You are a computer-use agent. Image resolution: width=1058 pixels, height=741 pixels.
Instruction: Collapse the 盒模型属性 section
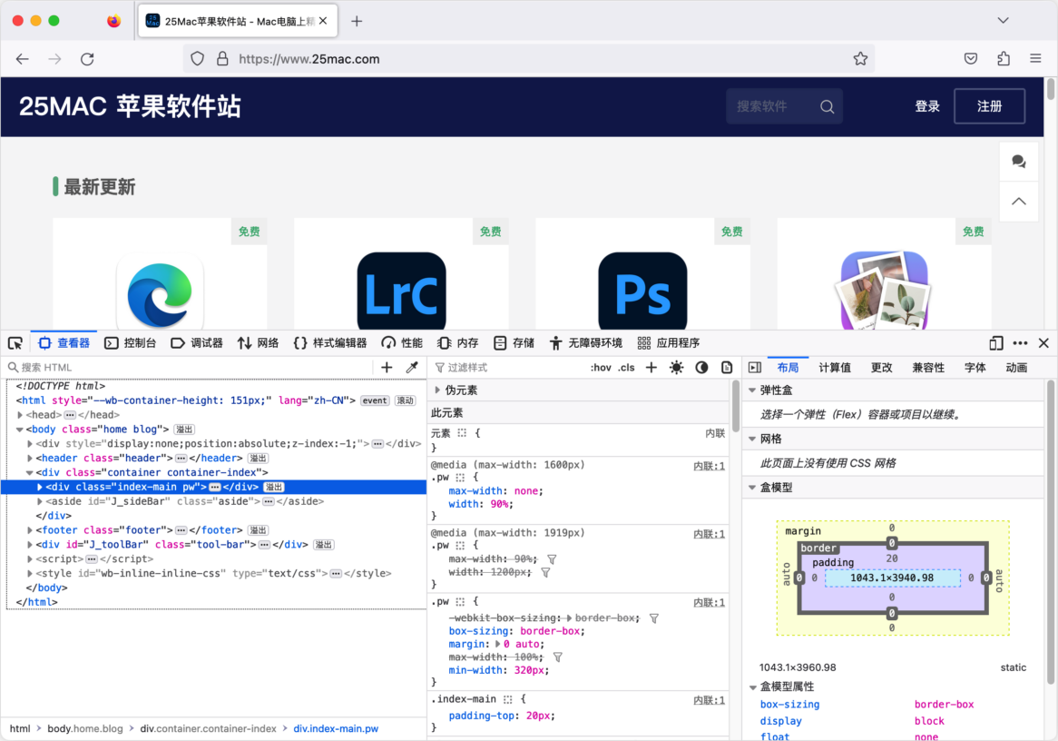tap(753, 687)
